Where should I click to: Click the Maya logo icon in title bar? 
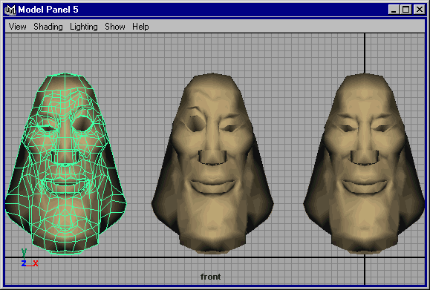pyautogui.click(x=10, y=10)
